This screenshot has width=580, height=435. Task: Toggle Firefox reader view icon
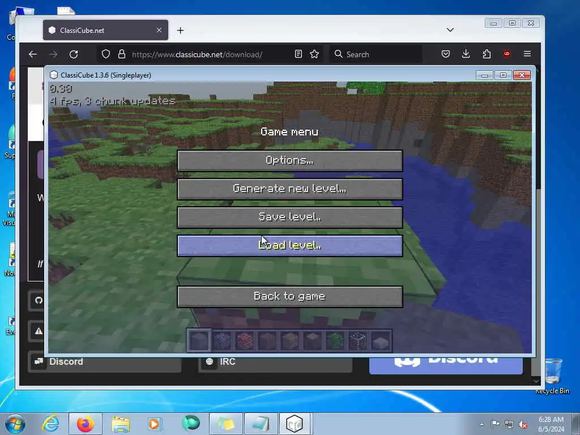coord(298,54)
